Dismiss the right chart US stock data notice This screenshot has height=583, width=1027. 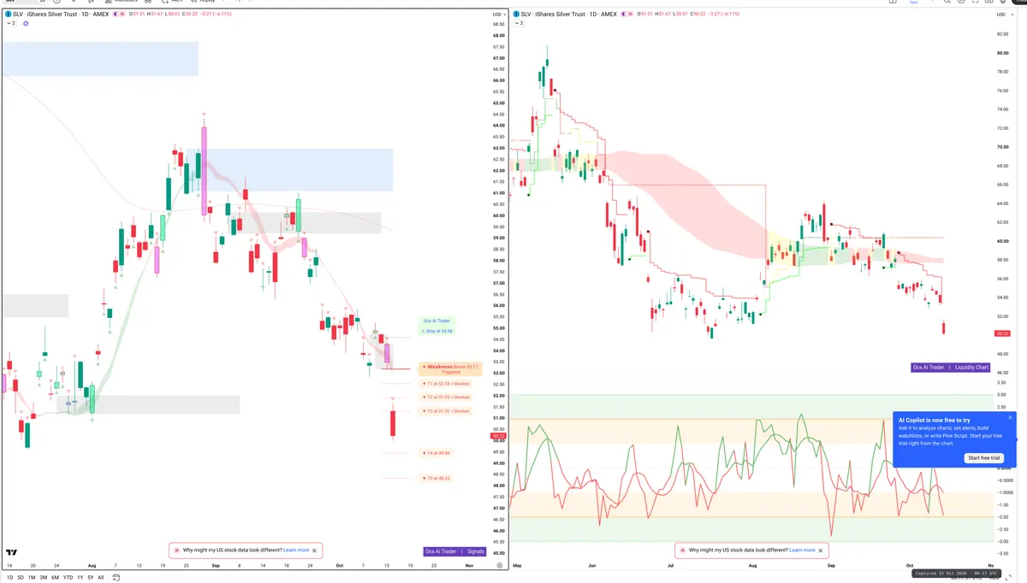822,551
